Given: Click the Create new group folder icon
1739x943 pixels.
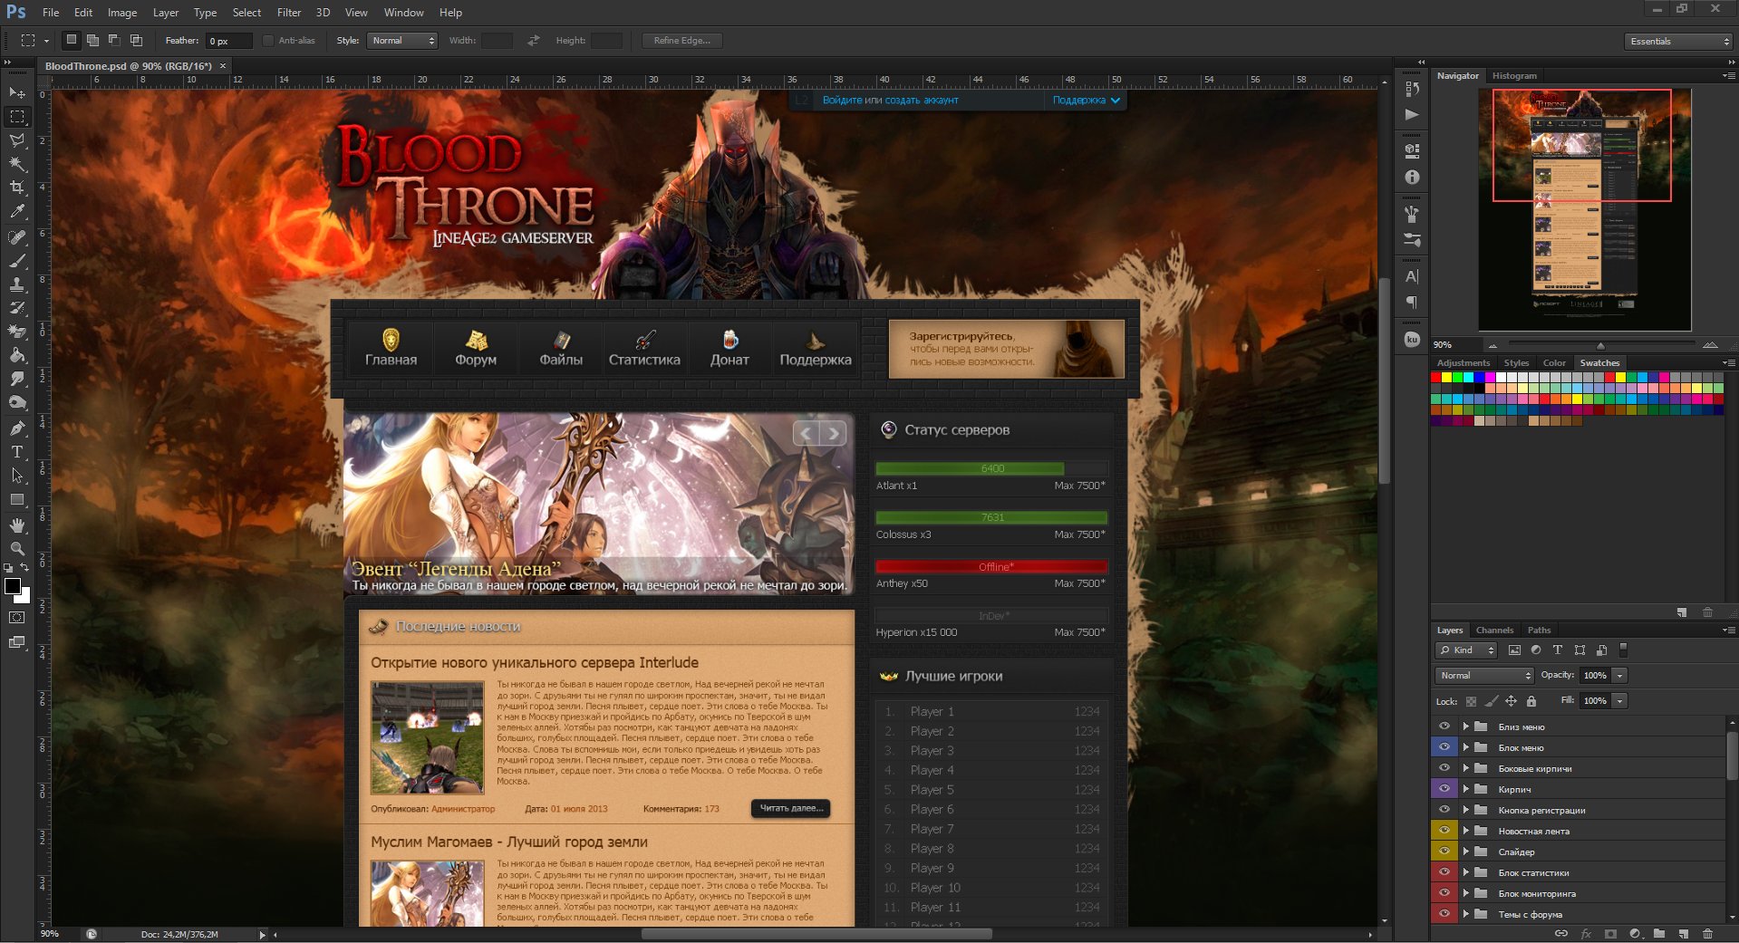Looking at the screenshot, I should 1658,933.
